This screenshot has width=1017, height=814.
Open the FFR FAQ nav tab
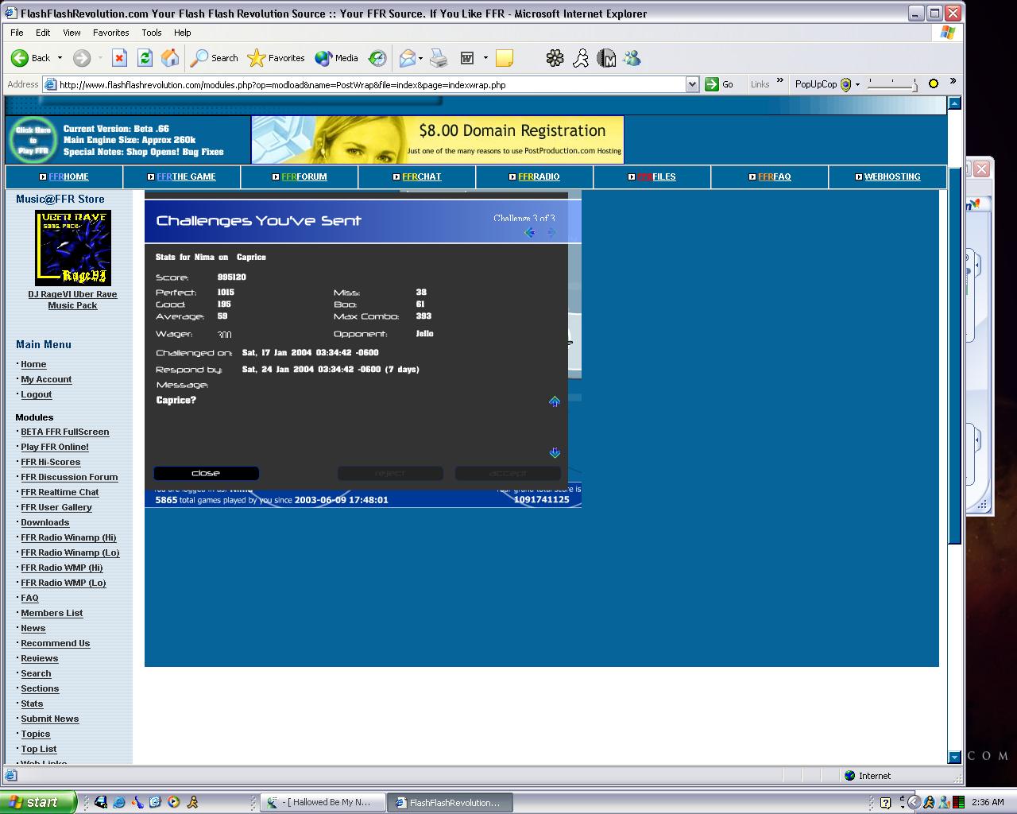770,176
